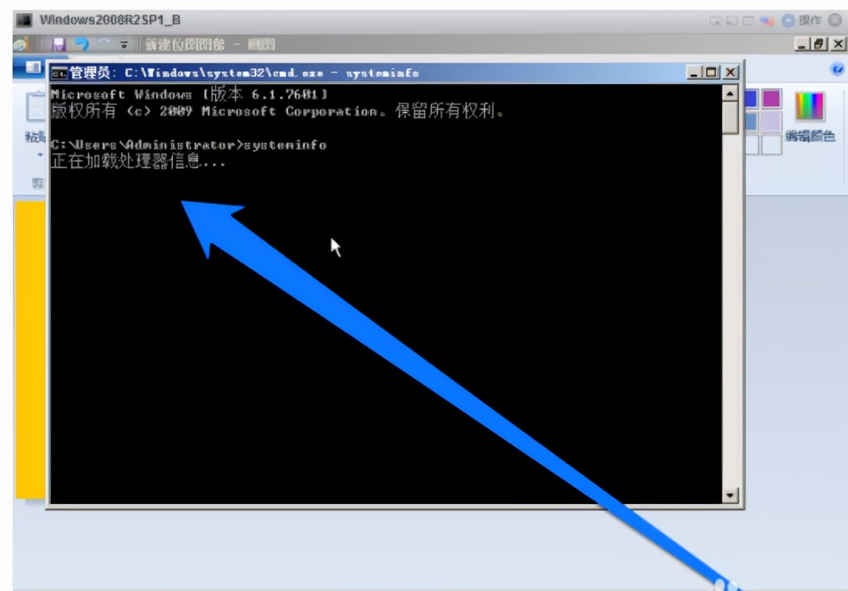The width and height of the screenshot is (848, 591).
Task: Choose the lavender color swatch
Action: pyautogui.click(x=771, y=122)
